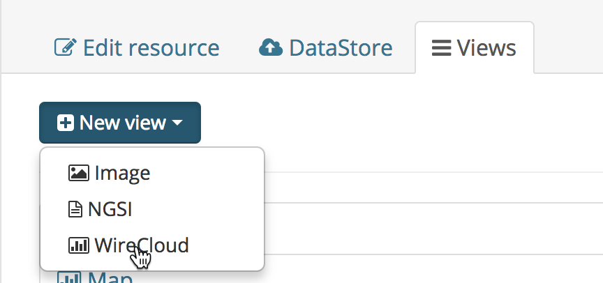Expand the New view dropdown caret
The height and width of the screenshot is (283, 603).
pos(177,123)
